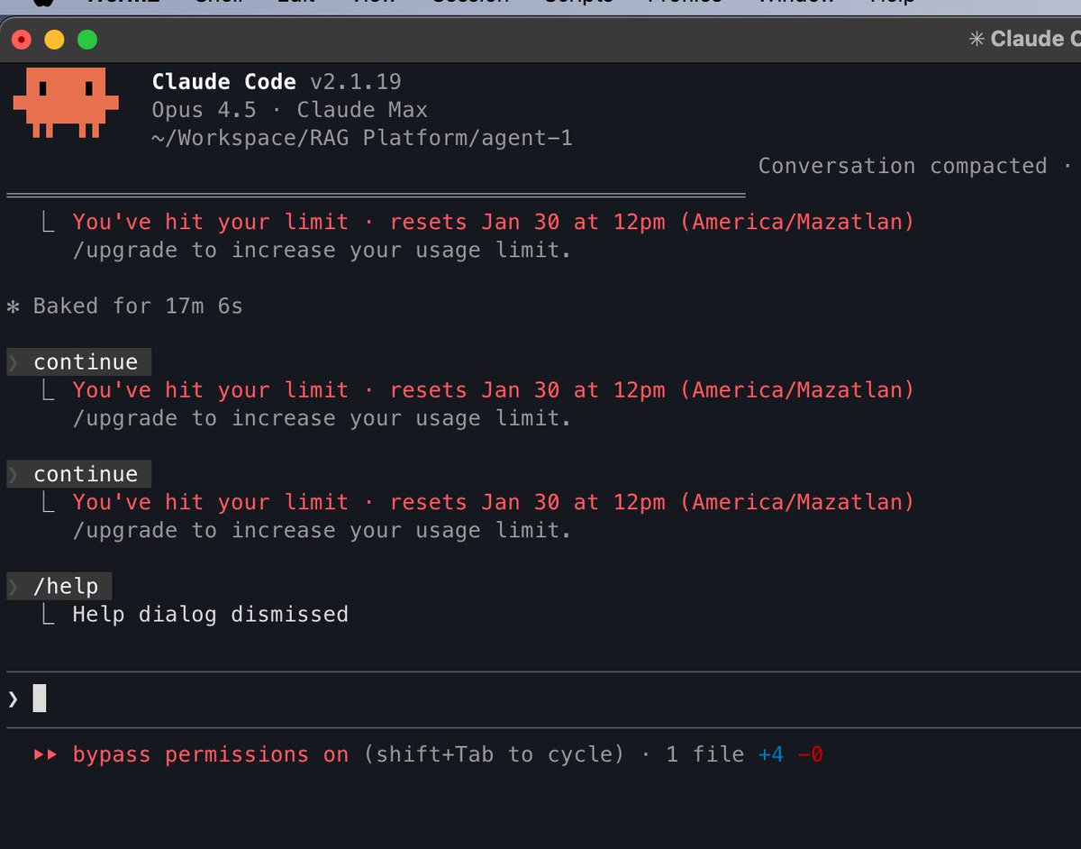The height and width of the screenshot is (849, 1081).
Task: Click the asterisk icon before 'Baked for'
Action: (x=14, y=306)
